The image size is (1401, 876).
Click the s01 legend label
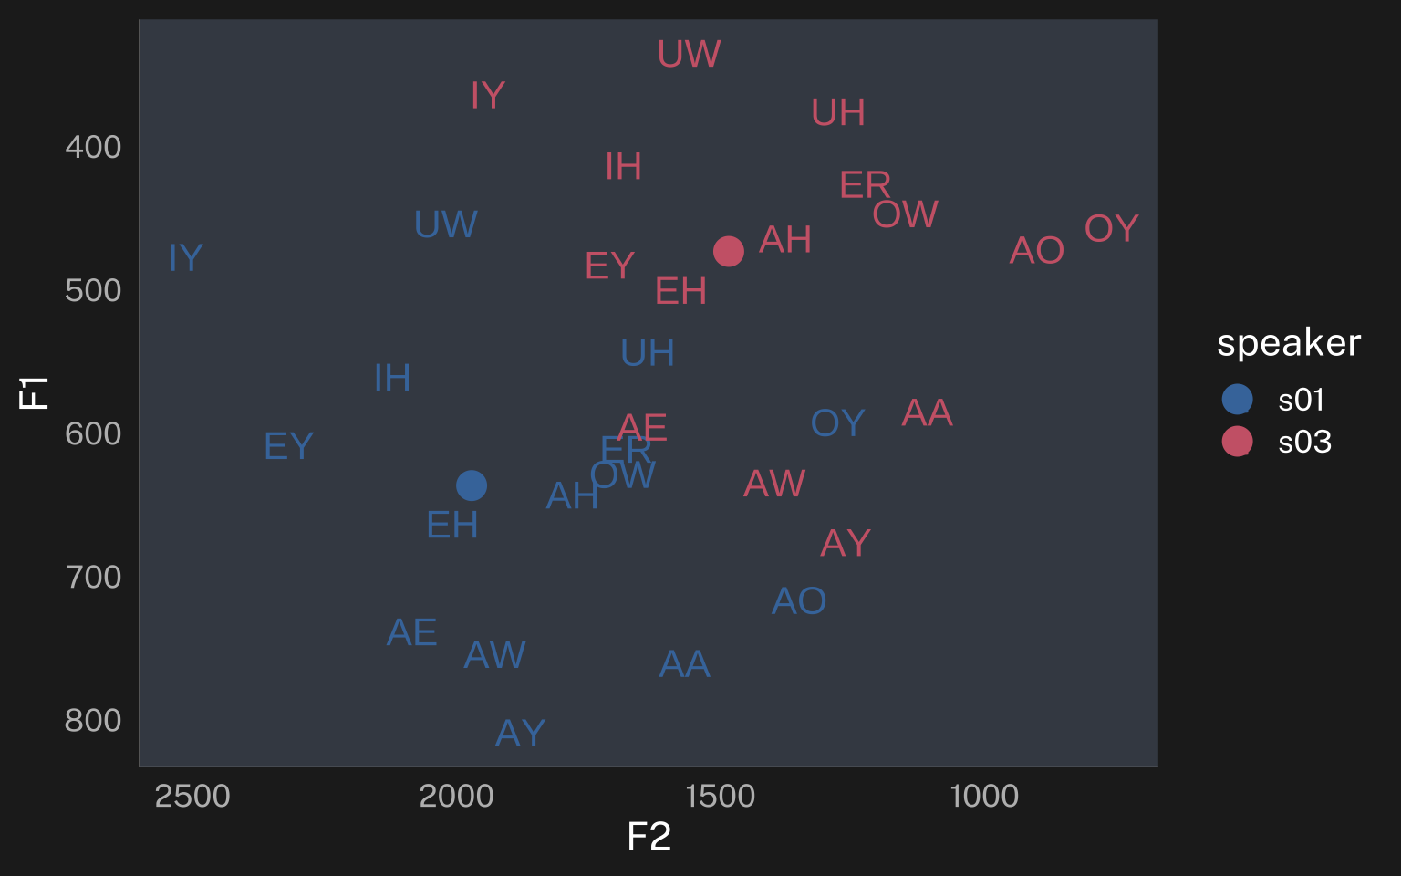(x=1301, y=400)
